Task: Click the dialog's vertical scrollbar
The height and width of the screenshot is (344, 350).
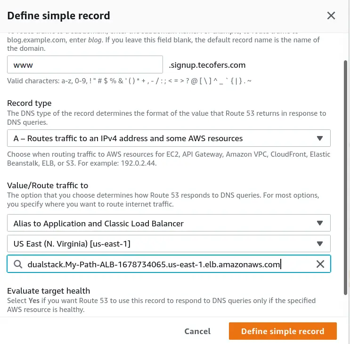Action: click(346, 141)
